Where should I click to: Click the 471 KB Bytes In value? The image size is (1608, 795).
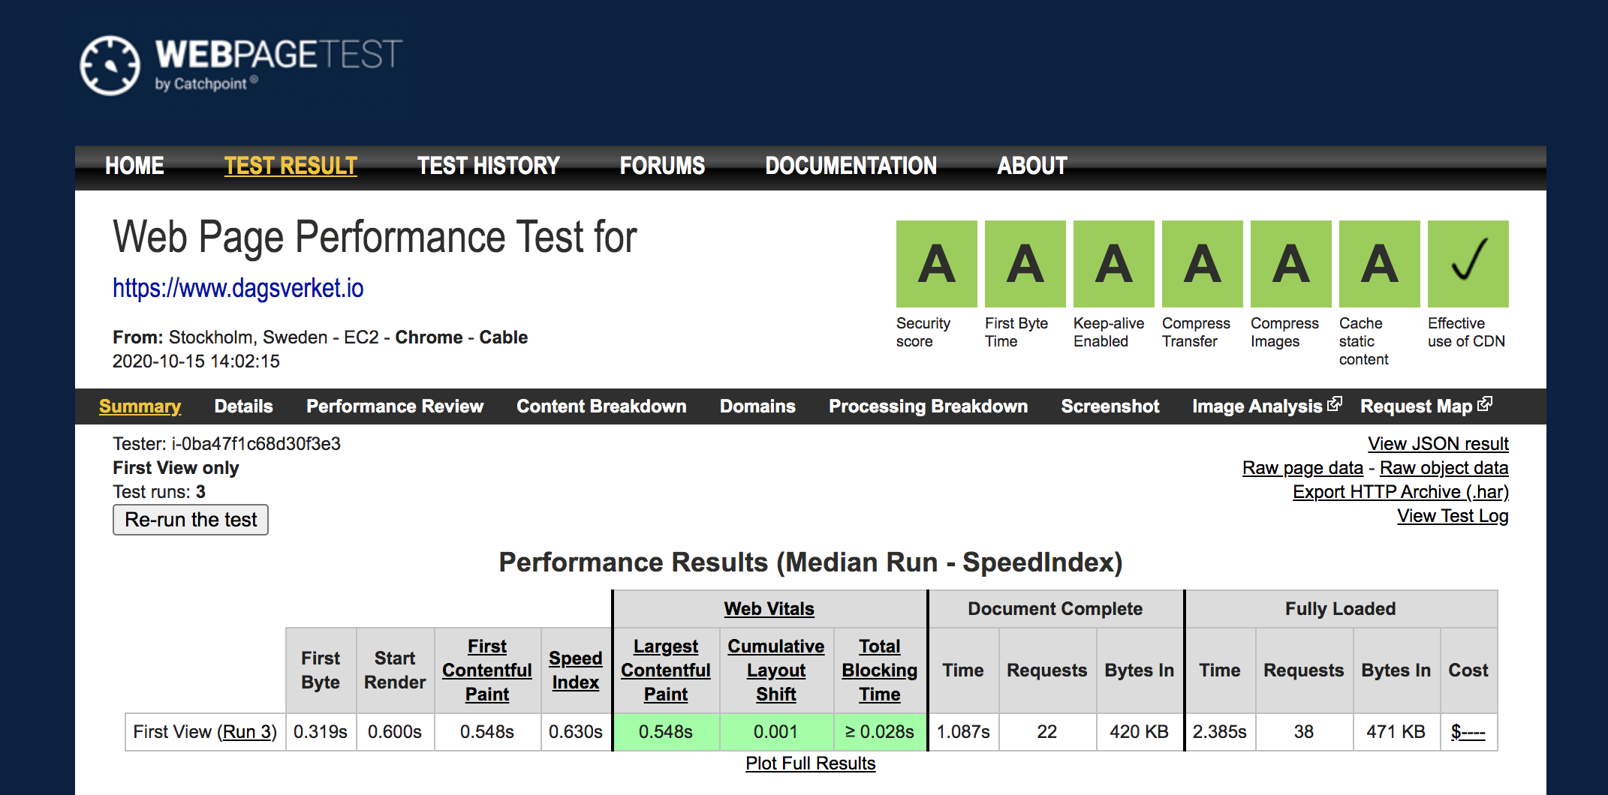click(x=1396, y=732)
